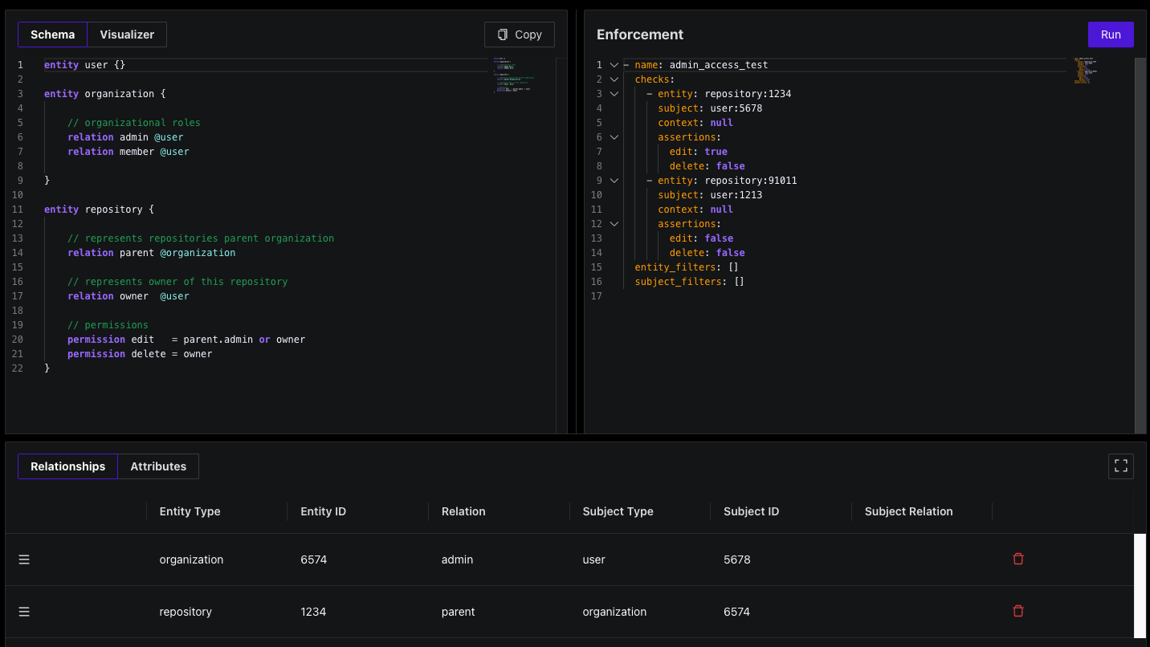Delete the organization 6574 admin relationship
The height and width of the screenshot is (647, 1150).
tap(1018, 559)
